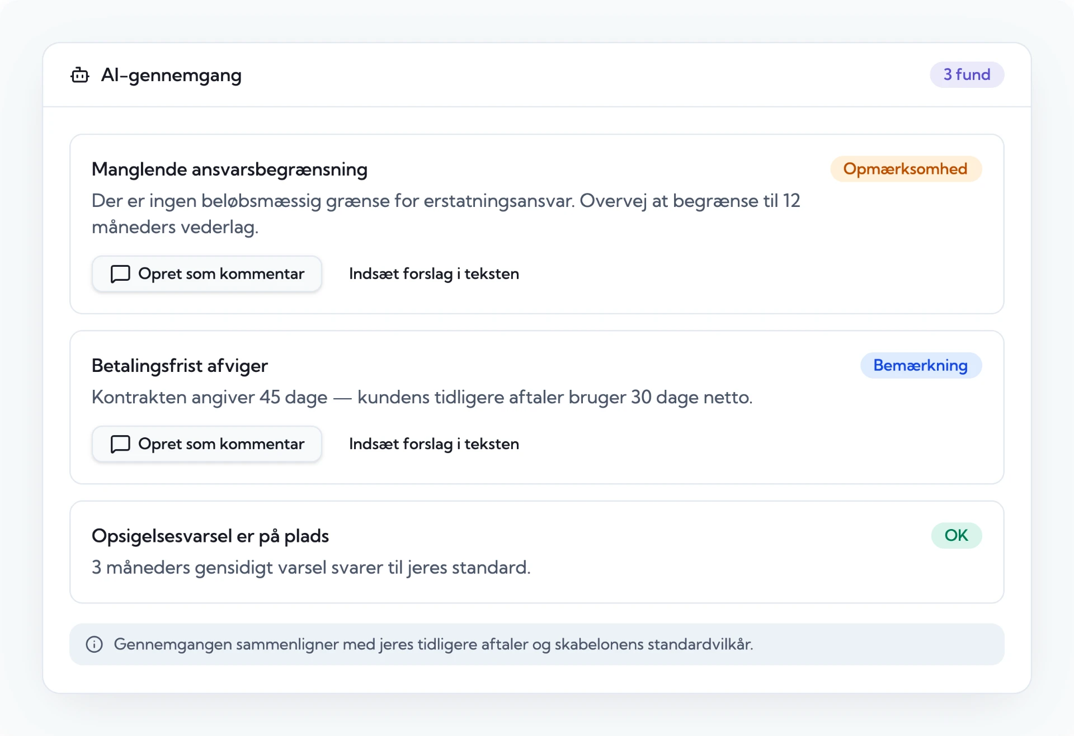The width and height of the screenshot is (1074, 736).
Task: Click the 'AI-gennemgang' panel title
Action: tap(171, 75)
